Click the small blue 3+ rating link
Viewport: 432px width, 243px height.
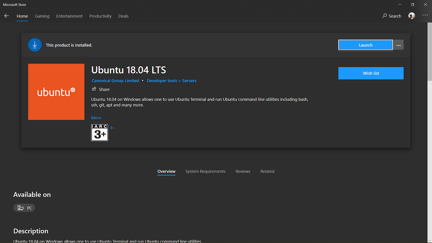[x=112, y=128]
